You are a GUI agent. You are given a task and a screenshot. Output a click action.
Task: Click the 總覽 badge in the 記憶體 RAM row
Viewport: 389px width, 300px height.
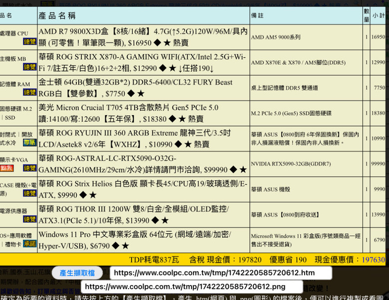pos(30,92)
